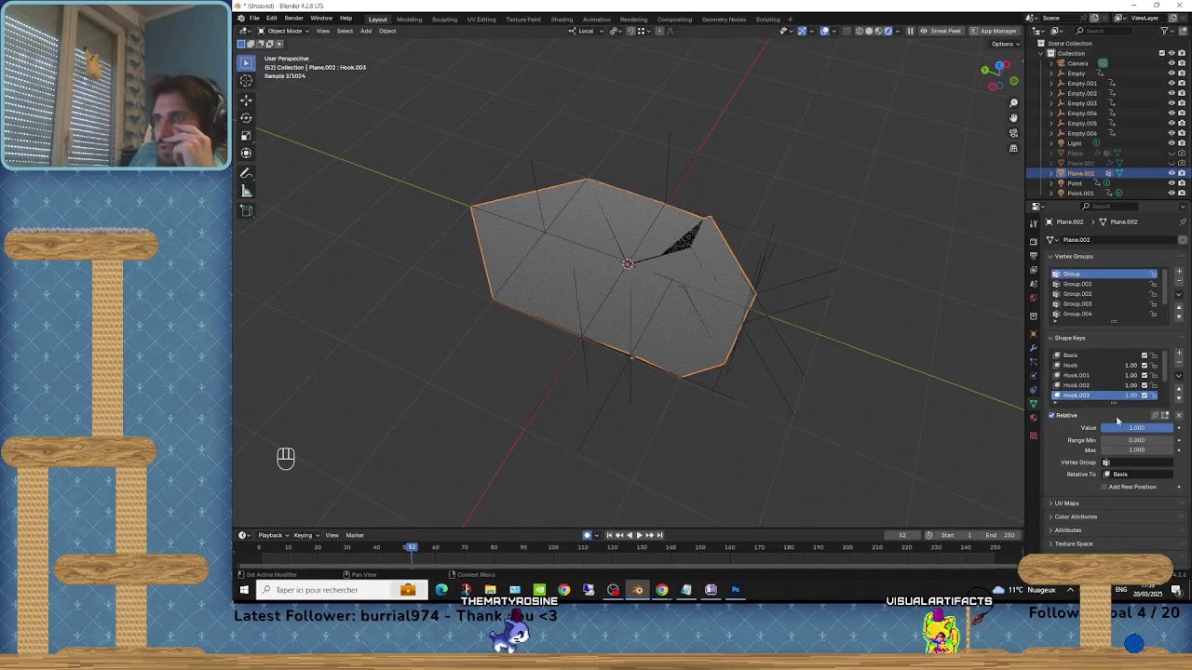Image resolution: width=1192 pixels, height=670 pixels.
Task: Select the Annotate tool
Action: pos(246,174)
